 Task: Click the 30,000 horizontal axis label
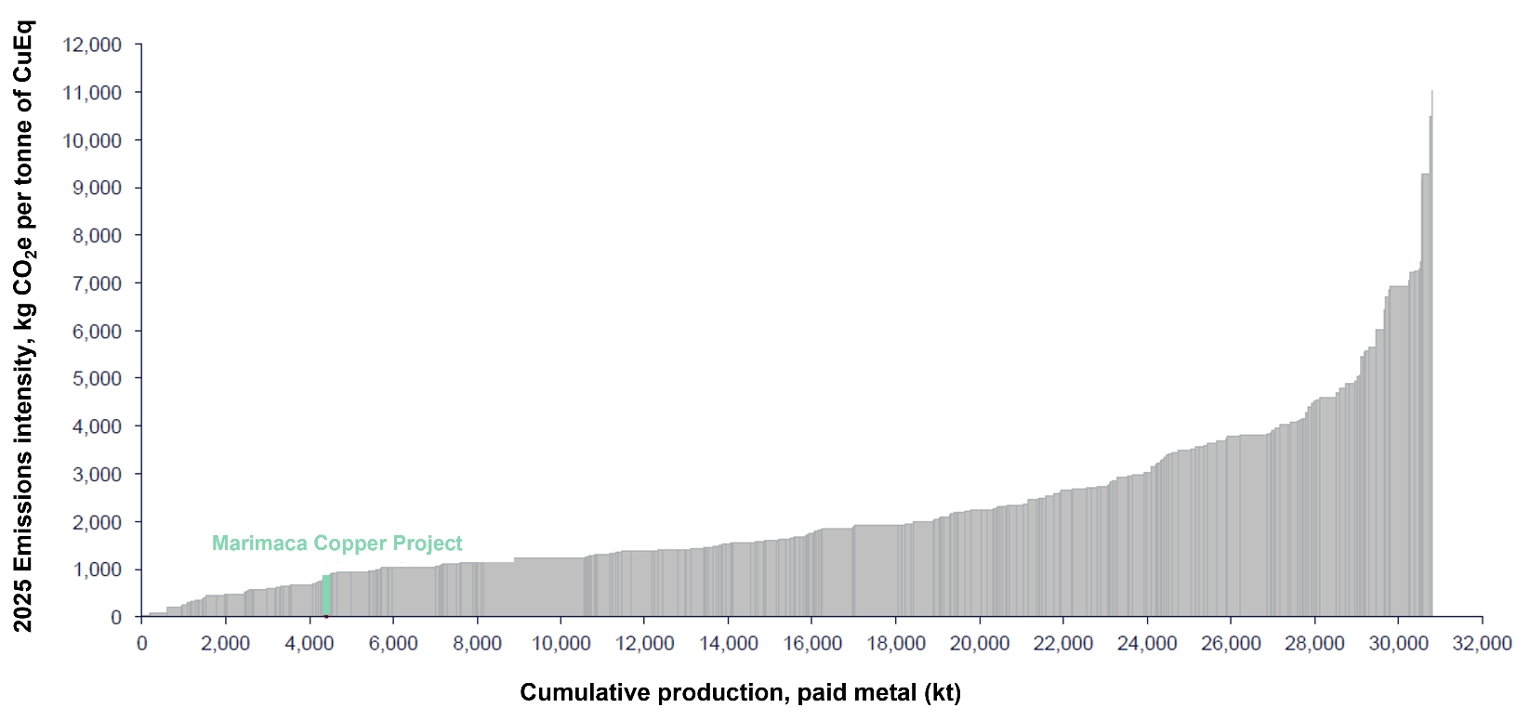click(x=1398, y=644)
